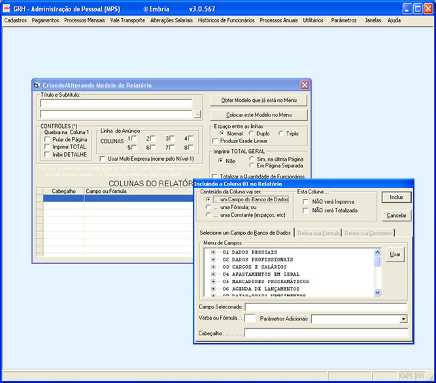This screenshot has width=436, height=383.
Task: Click the Campo Selecionado input field
Action: (x=326, y=307)
